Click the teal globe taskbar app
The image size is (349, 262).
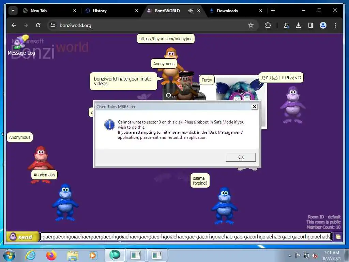coord(115,255)
